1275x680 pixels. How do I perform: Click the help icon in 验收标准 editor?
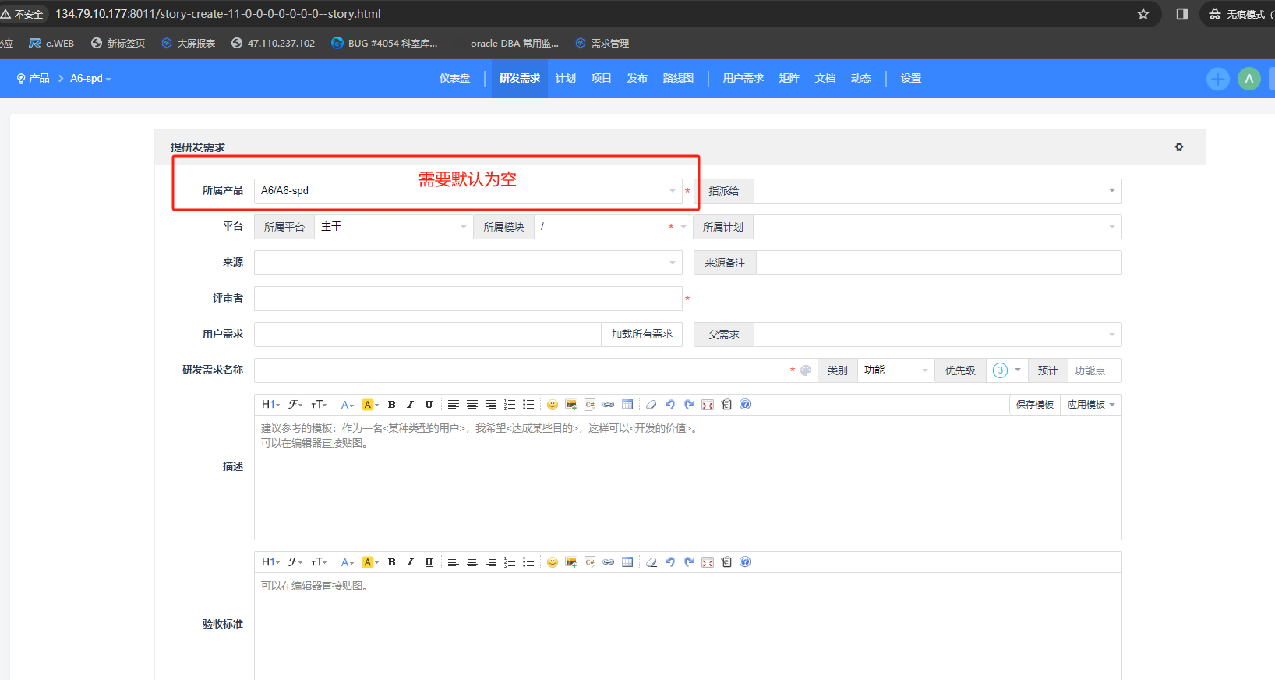[x=745, y=562]
